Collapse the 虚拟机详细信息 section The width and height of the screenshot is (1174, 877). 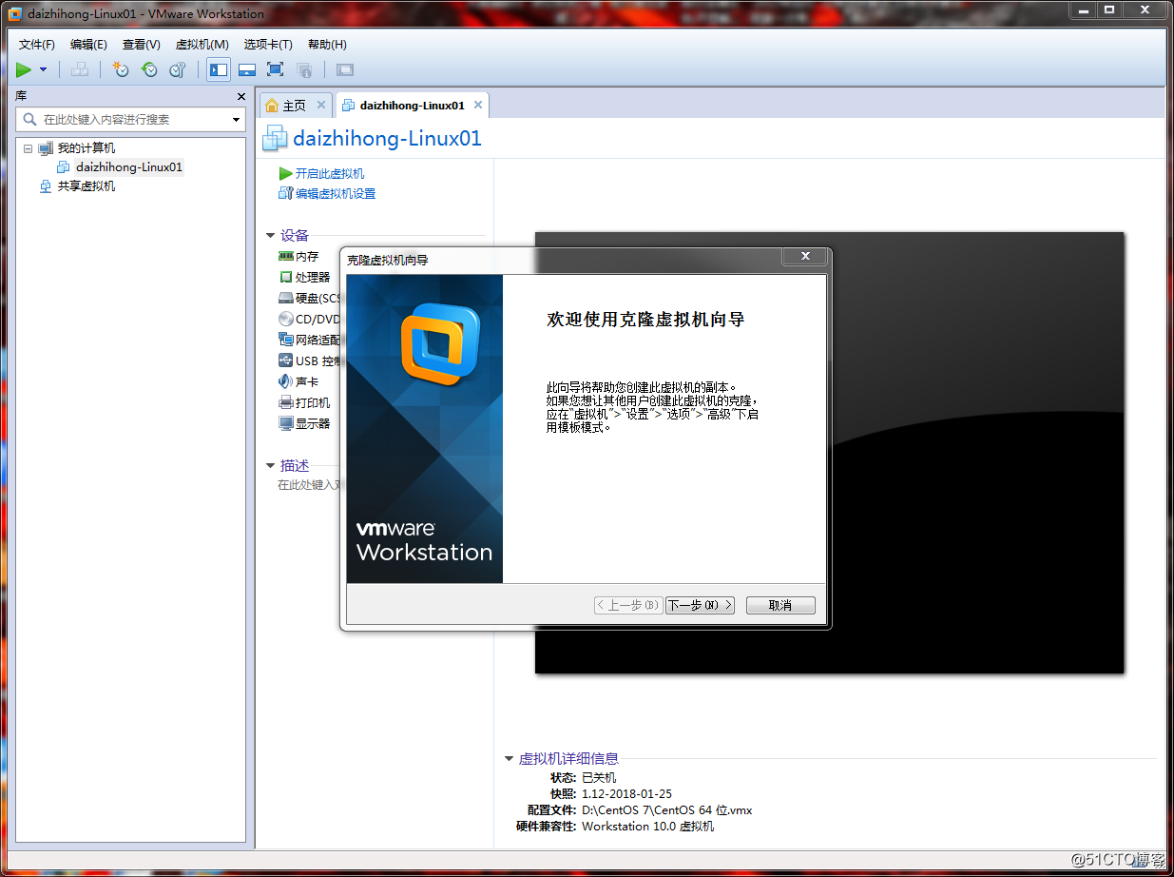(510, 759)
